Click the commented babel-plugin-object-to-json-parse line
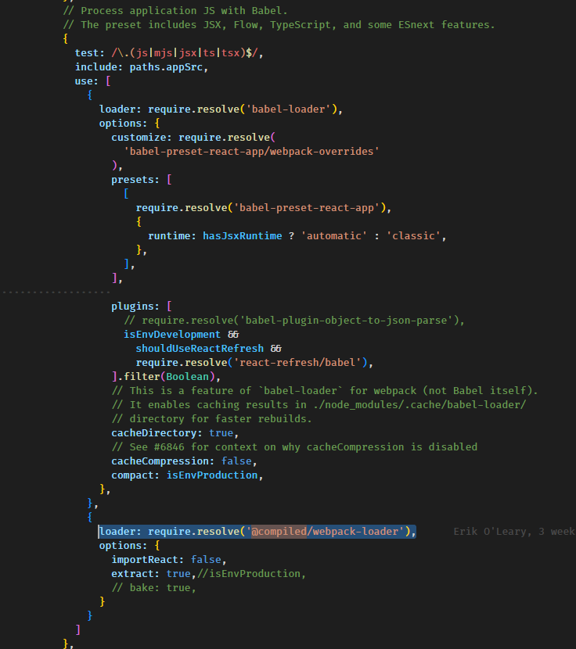The width and height of the screenshot is (576, 649). coord(294,321)
